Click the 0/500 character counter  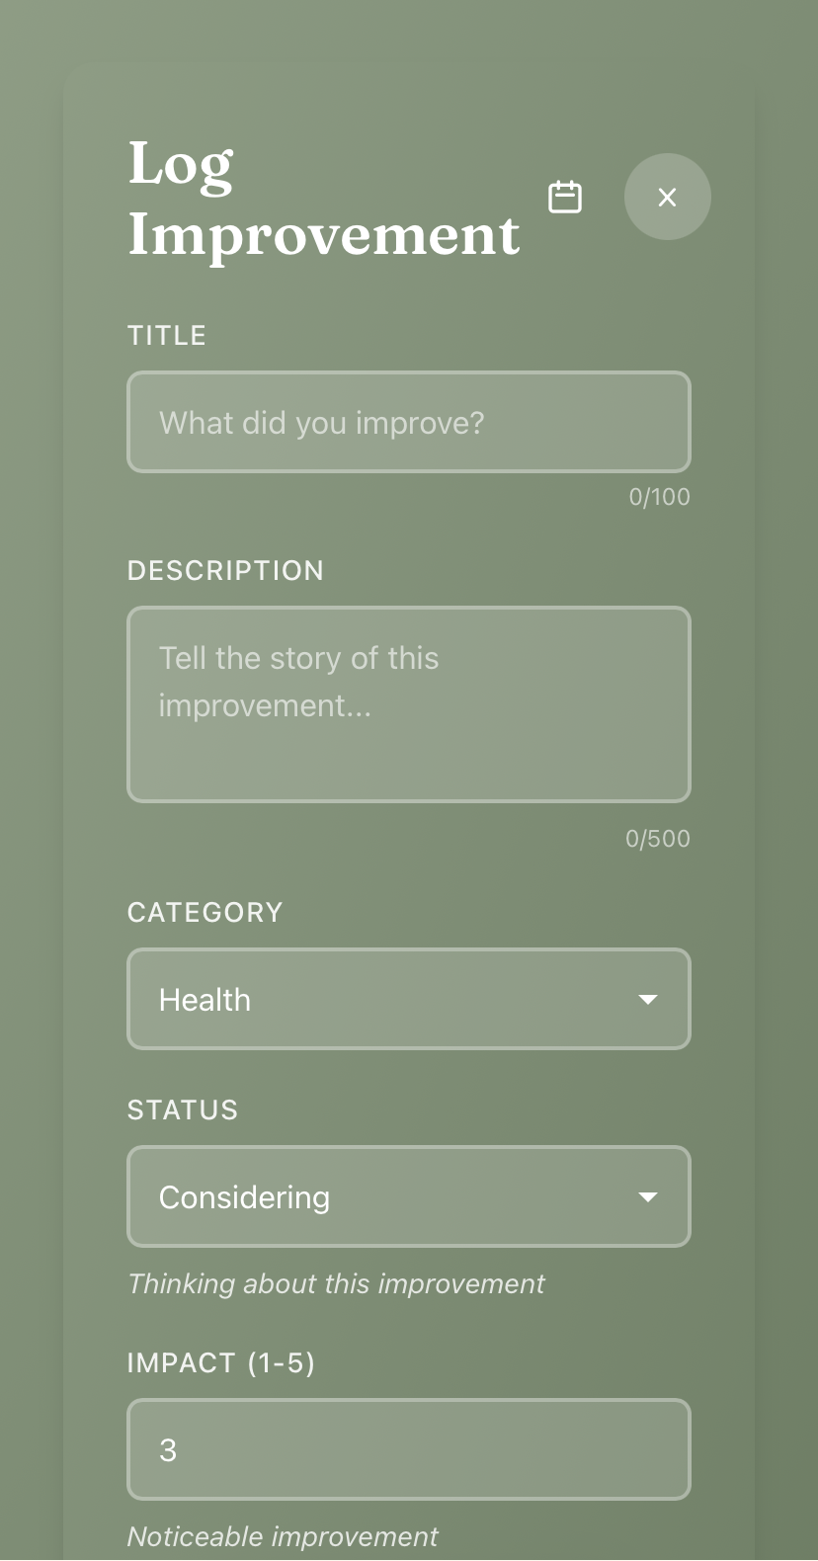(x=657, y=838)
